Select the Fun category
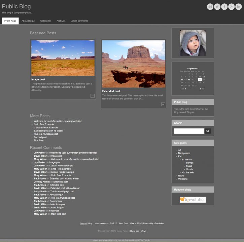This screenshot has width=244, height=242. (180, 156)
